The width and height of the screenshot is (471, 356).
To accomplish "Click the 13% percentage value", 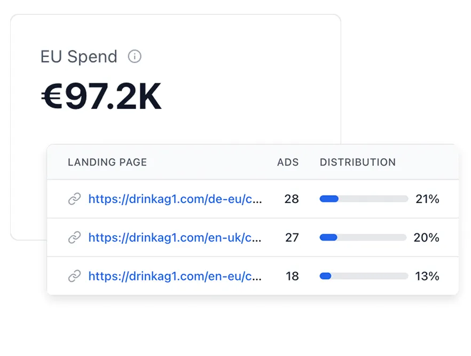I will point(427,276).
